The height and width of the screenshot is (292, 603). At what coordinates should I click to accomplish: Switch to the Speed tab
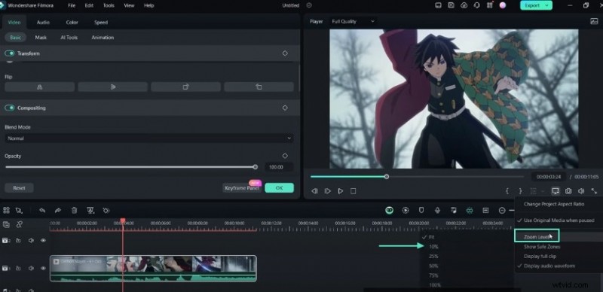click(101, 23)
